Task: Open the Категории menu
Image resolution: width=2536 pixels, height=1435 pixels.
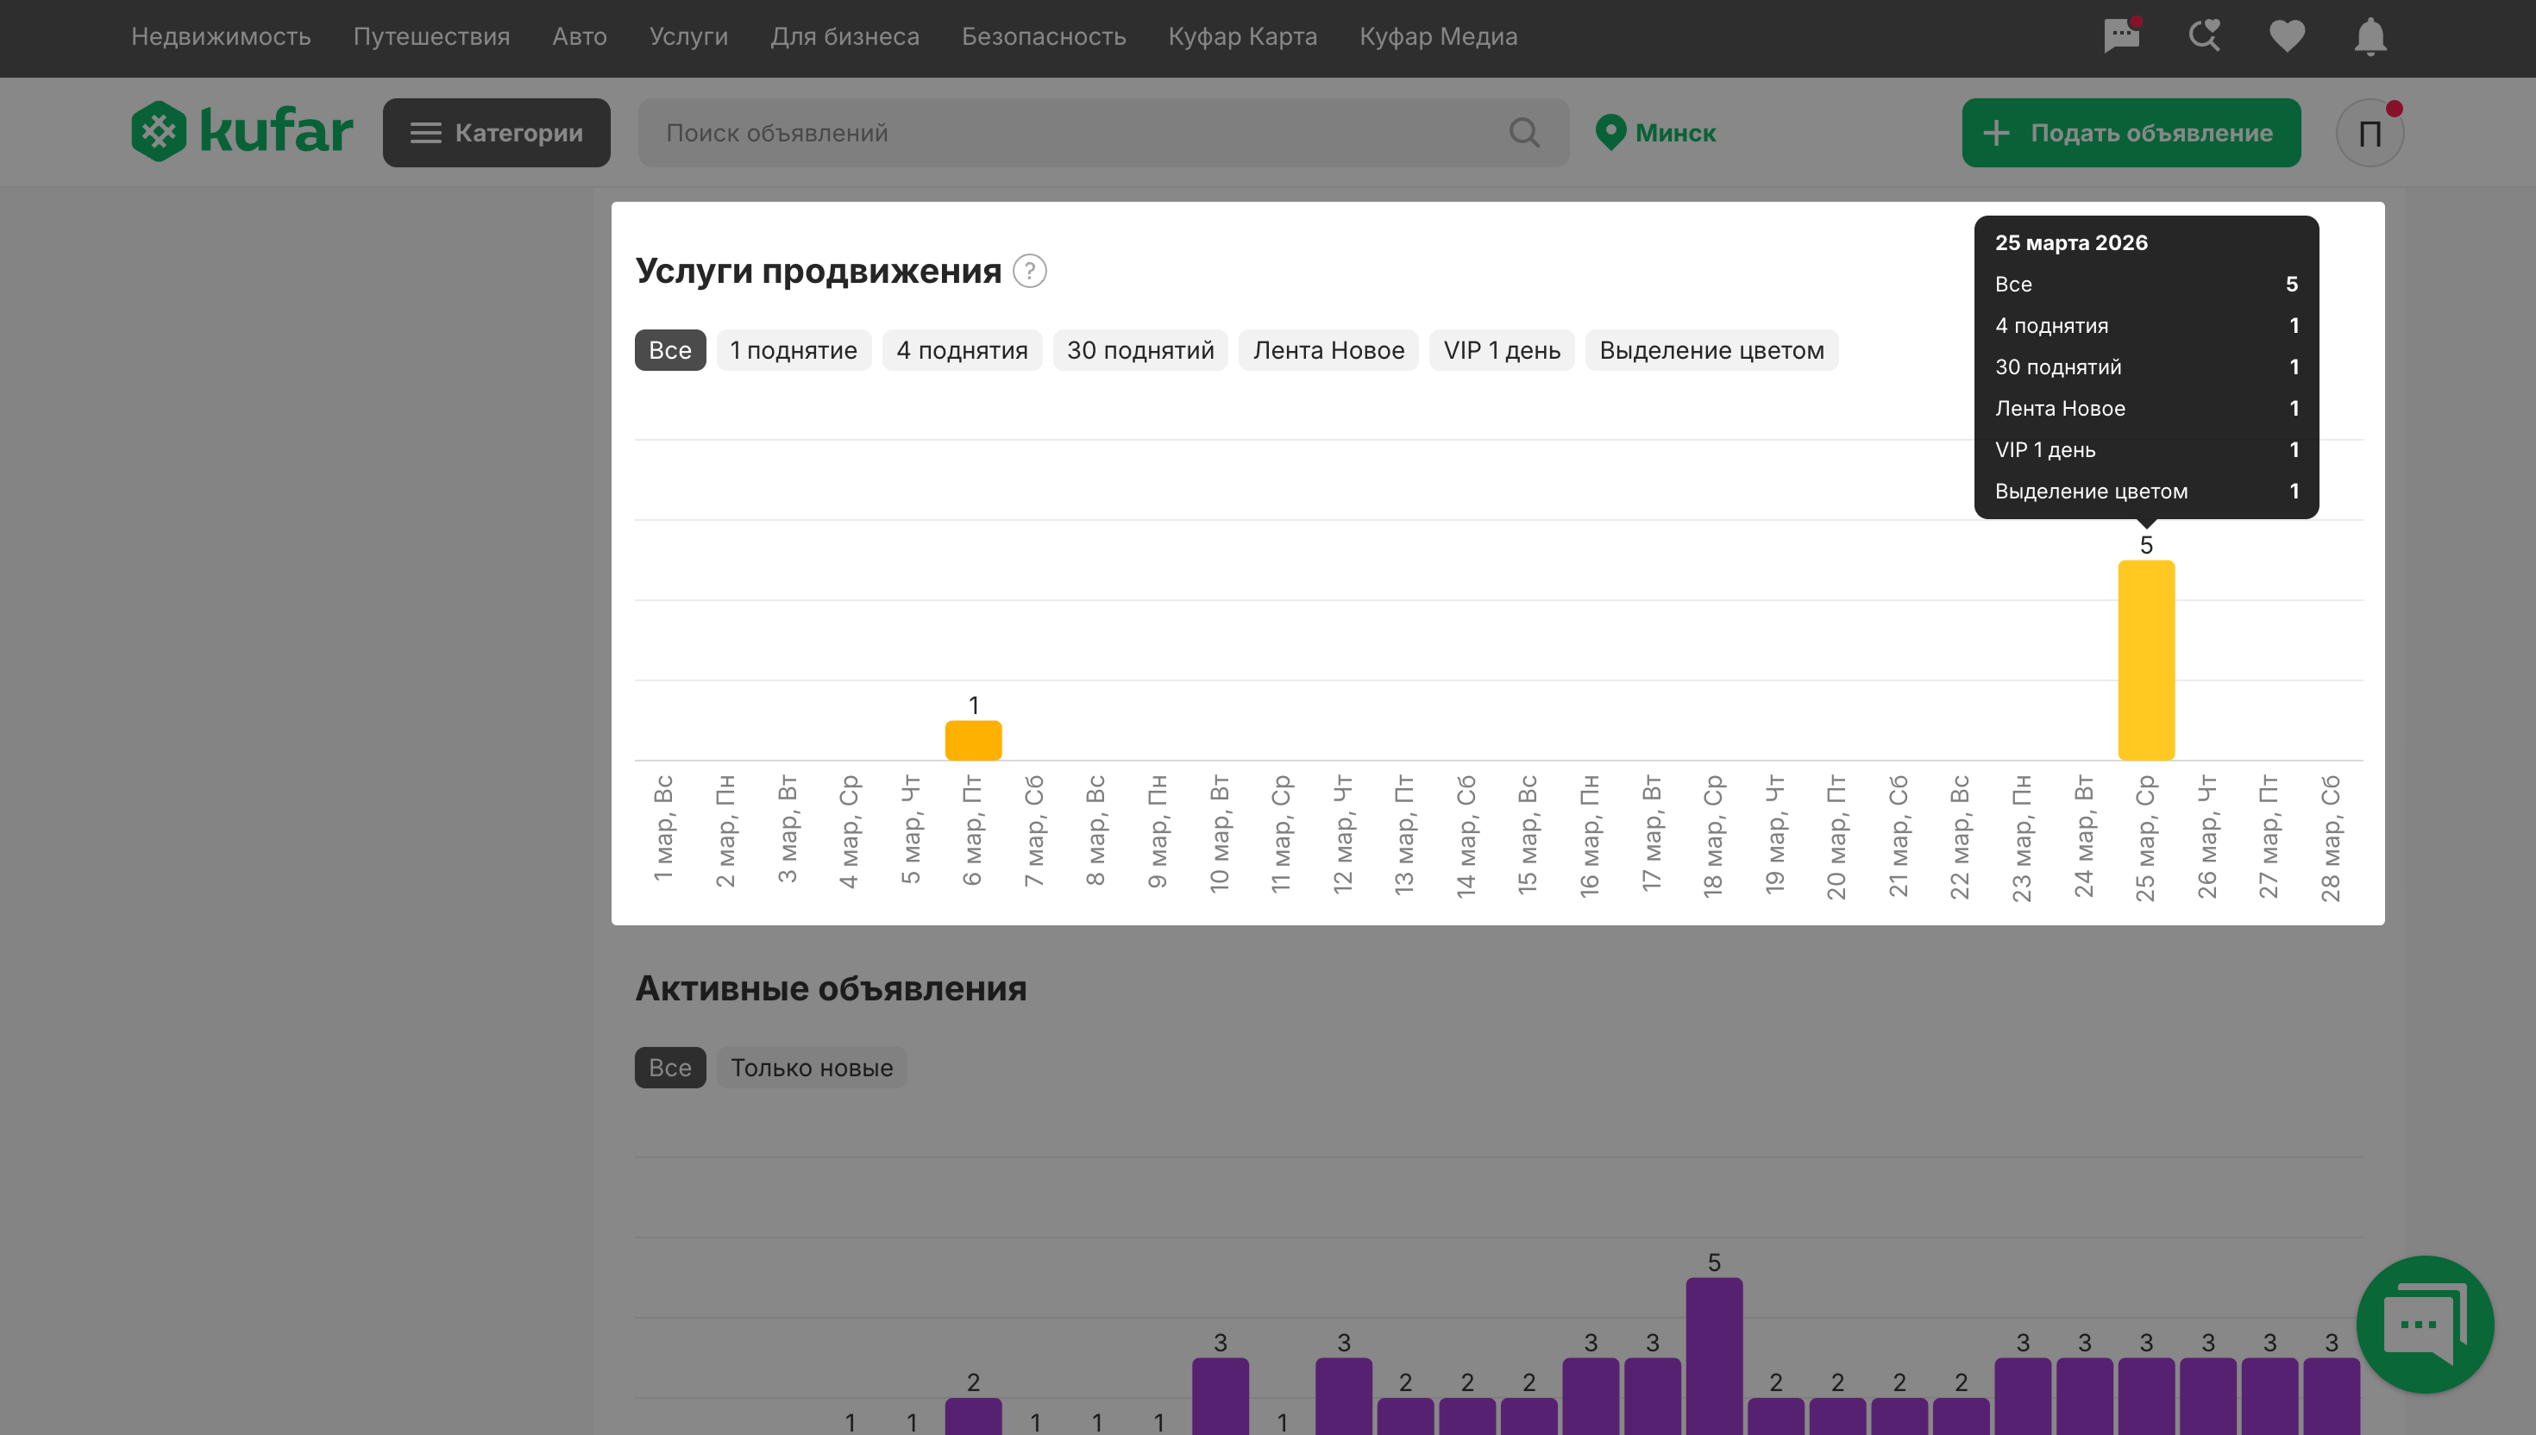Action: [496, 133]
